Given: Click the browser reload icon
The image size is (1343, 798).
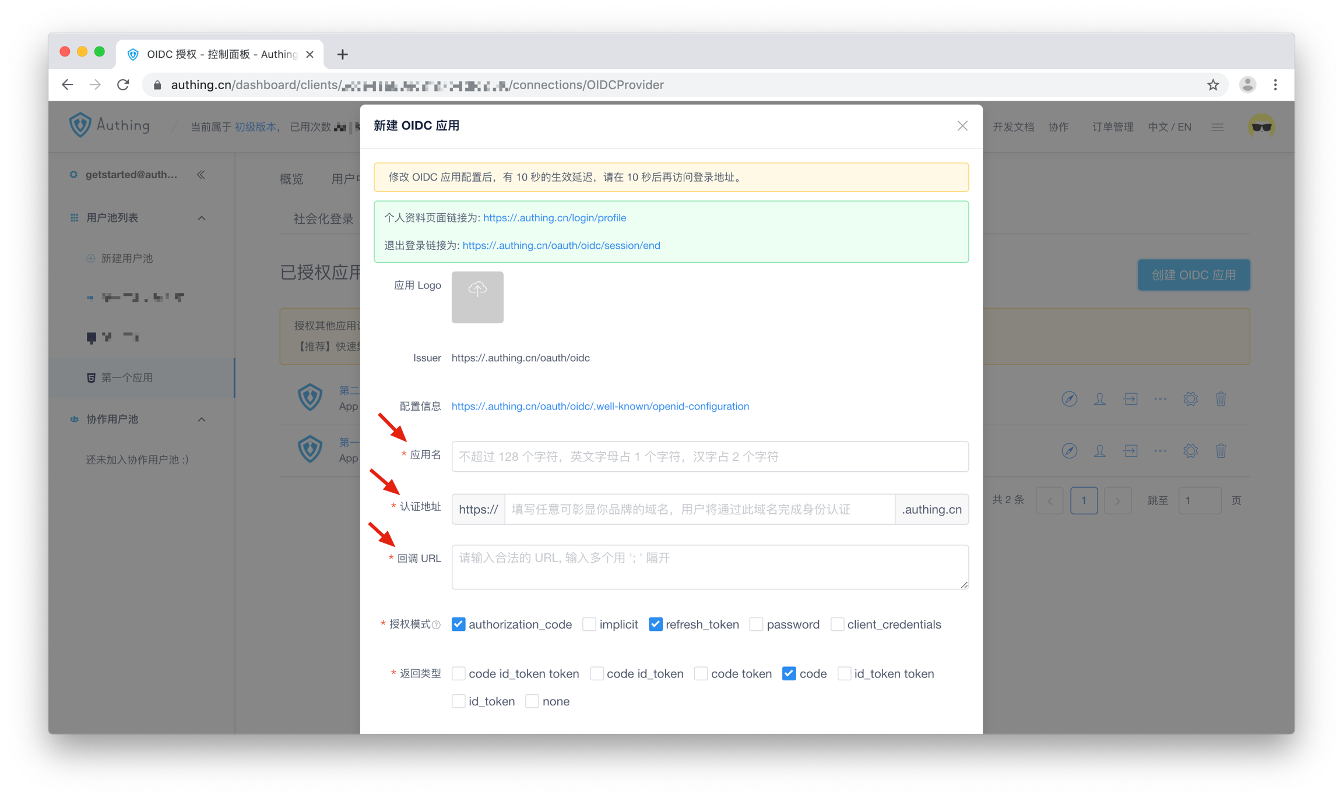Looking at the screenshot, I should pos(123,85).
